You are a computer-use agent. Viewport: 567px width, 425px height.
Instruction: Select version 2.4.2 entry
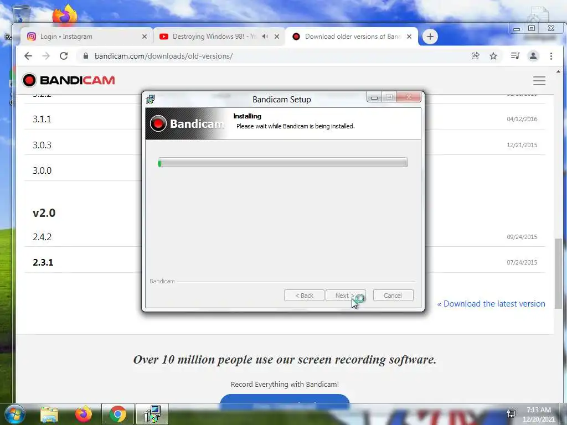42,237
